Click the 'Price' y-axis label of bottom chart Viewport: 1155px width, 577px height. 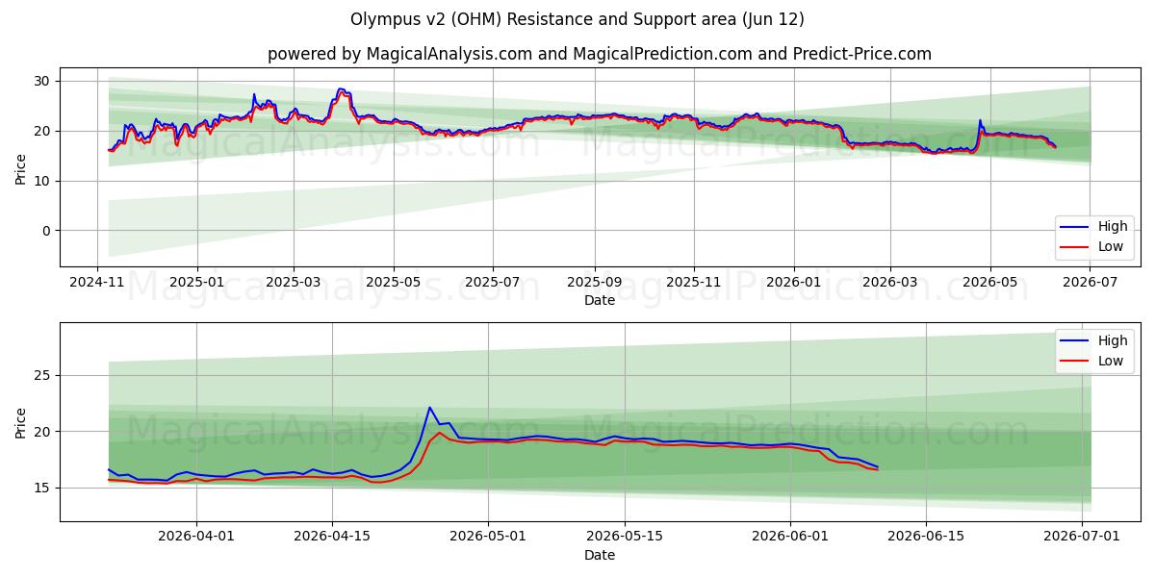(20, 422)
